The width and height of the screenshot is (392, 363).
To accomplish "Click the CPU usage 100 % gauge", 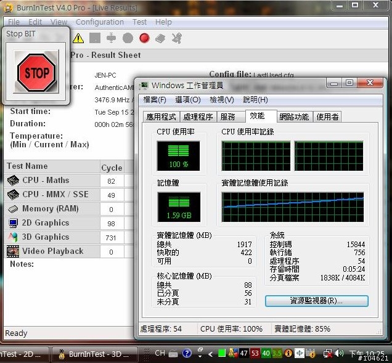I will [x=178, y=156].
